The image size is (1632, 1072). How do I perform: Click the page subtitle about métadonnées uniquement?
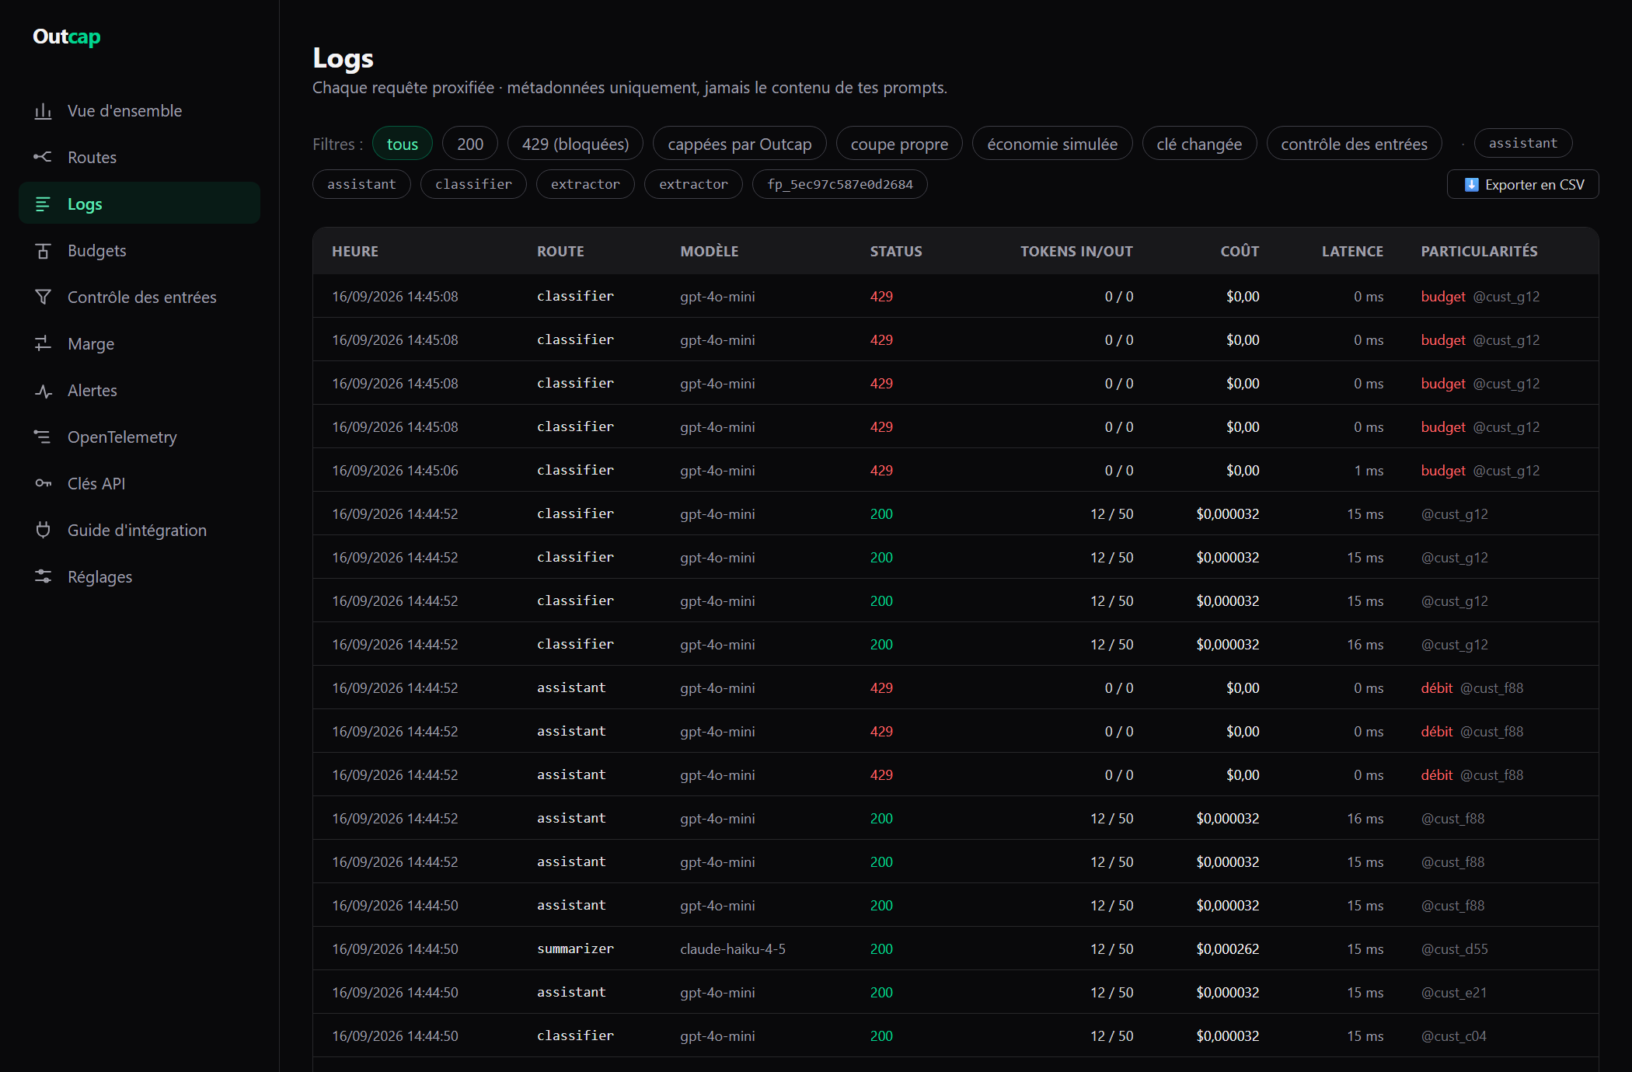pos(629,88)
